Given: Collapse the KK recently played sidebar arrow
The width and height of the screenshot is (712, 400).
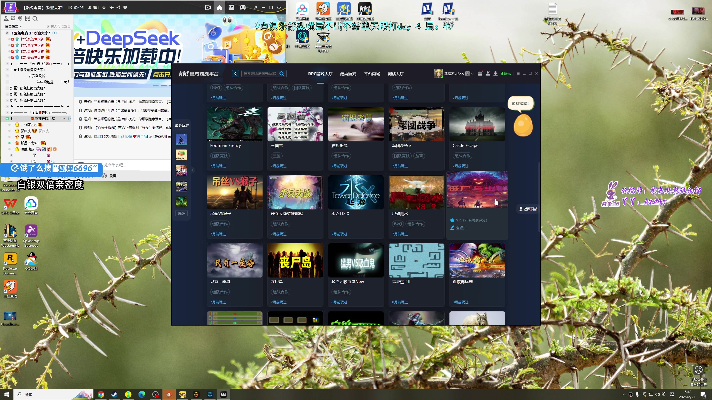Looking at the screenshot, I should click(193, 170).
